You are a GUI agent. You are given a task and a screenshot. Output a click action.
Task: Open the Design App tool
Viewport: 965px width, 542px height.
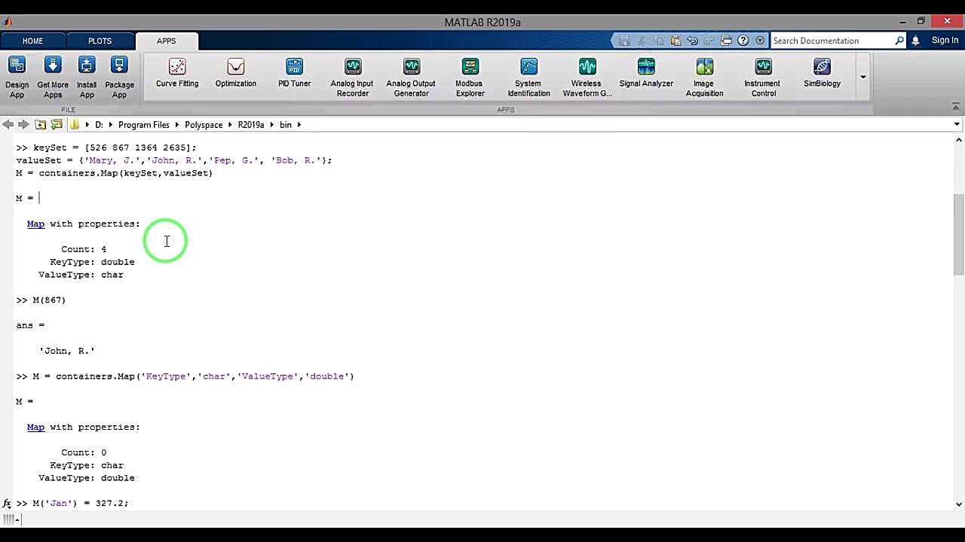pos(17,78)
